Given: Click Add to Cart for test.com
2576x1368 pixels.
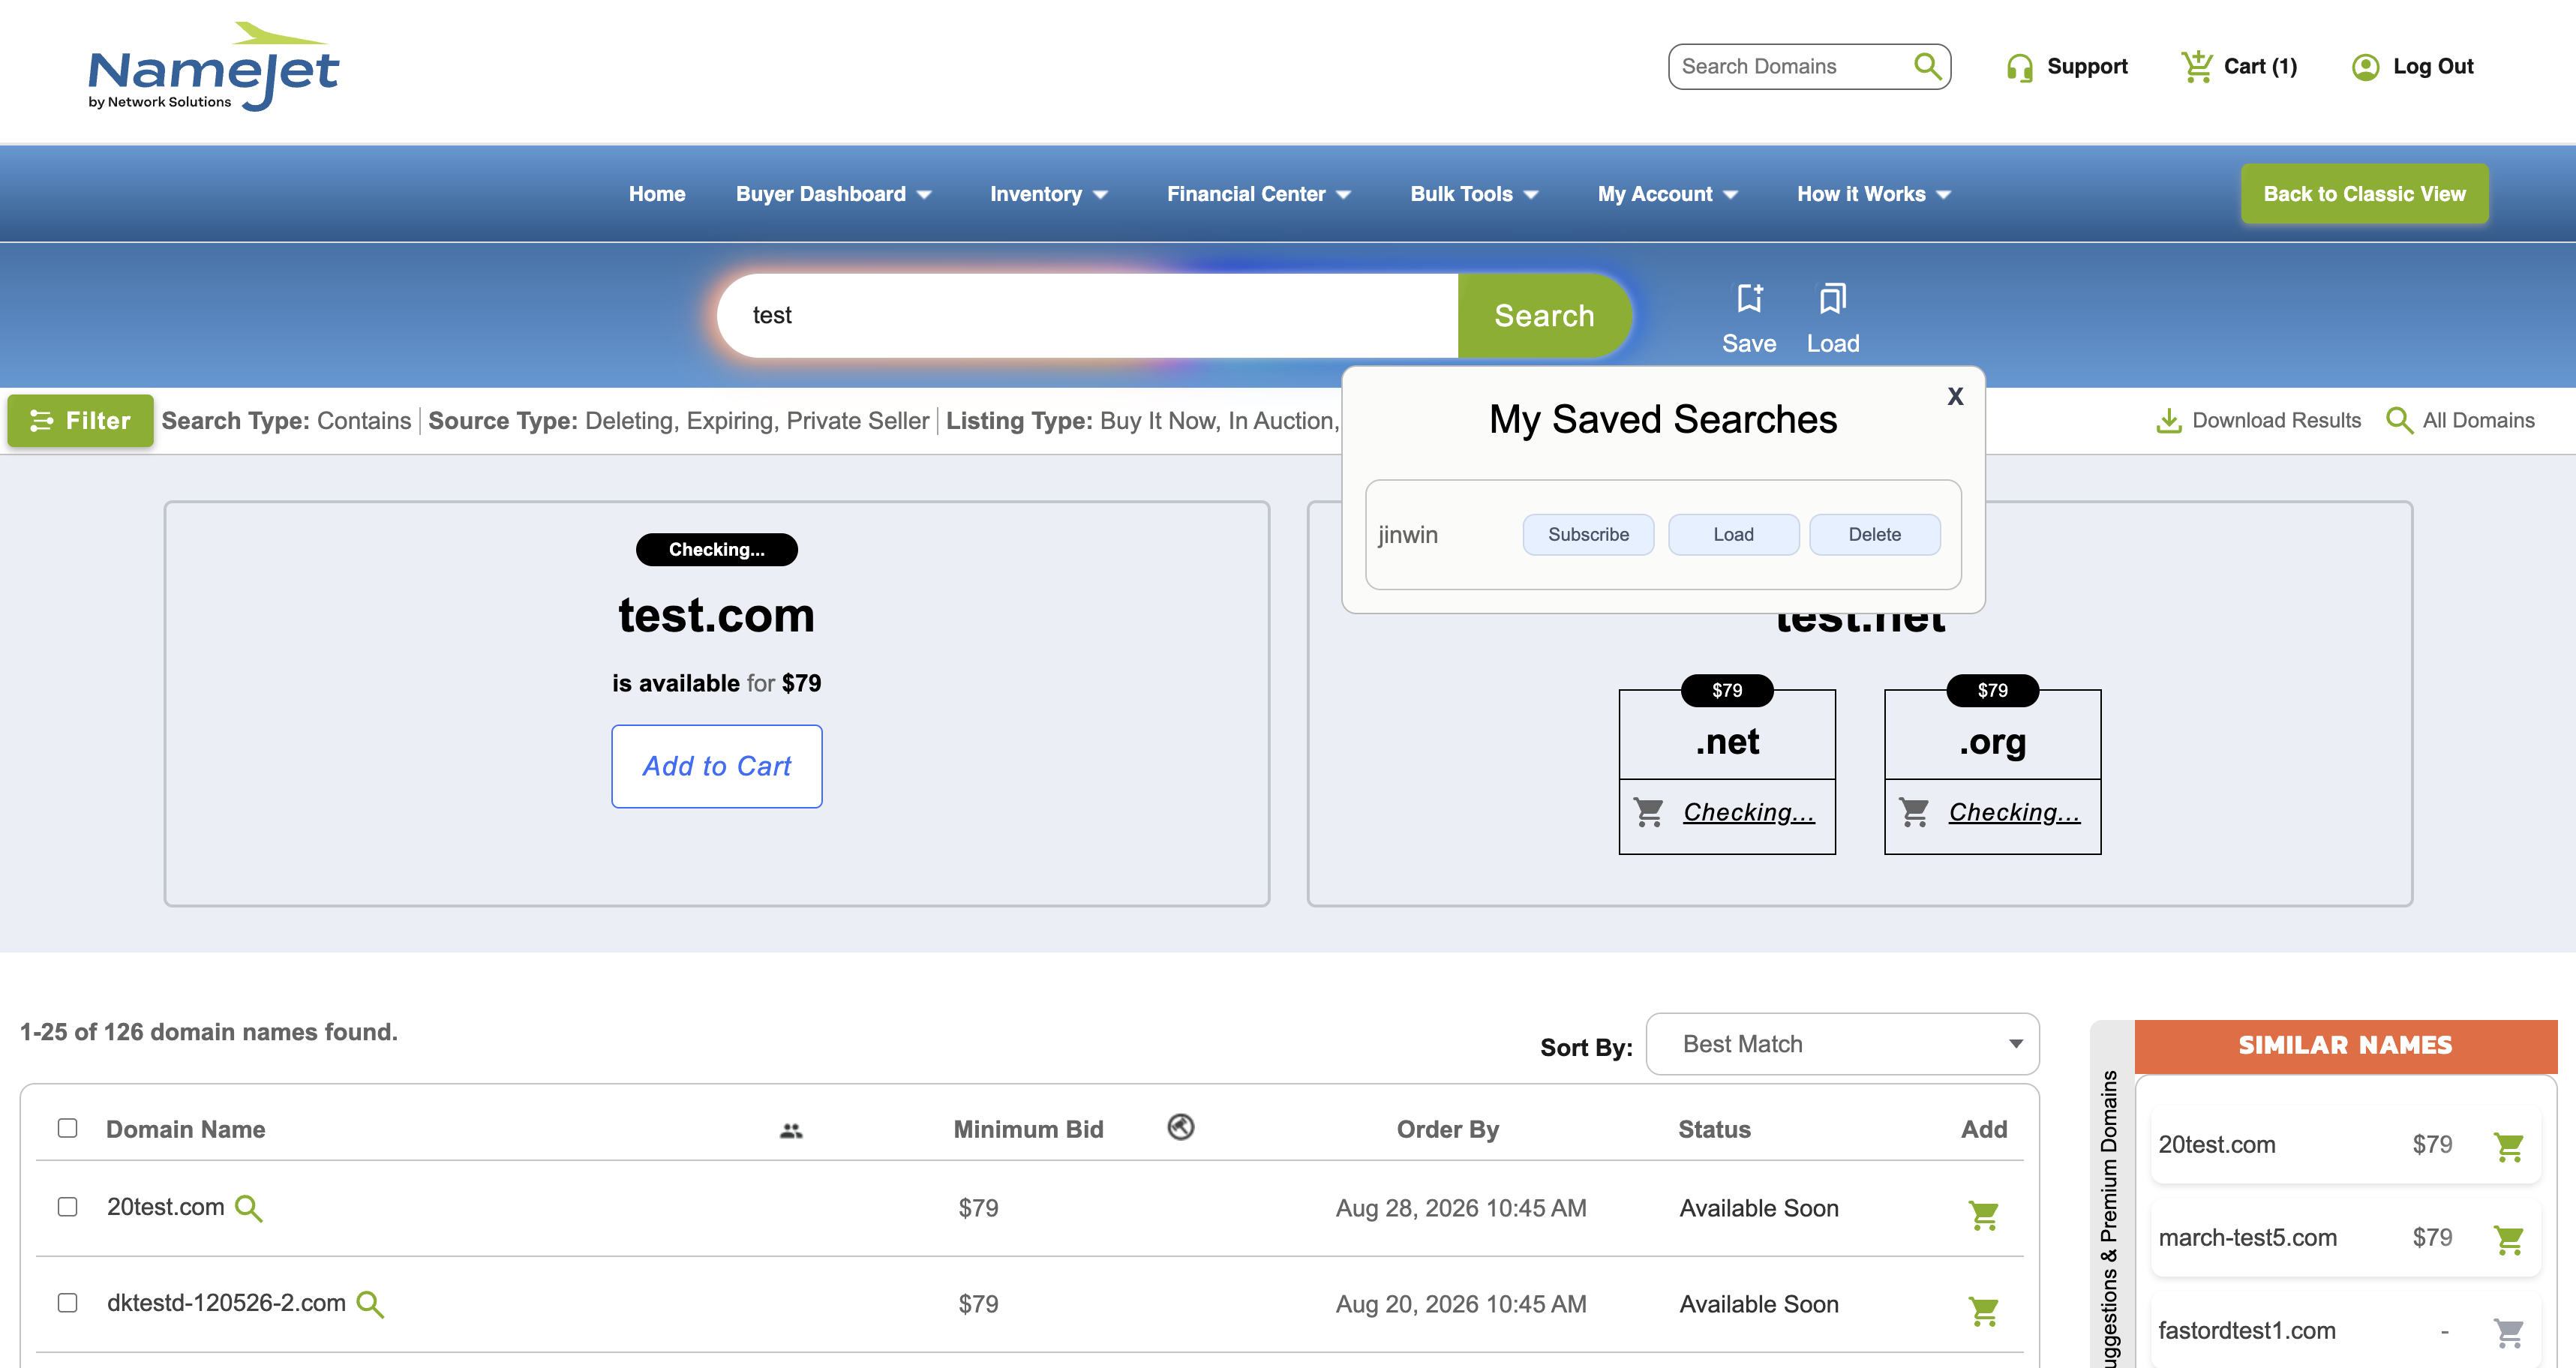Looking at the screenshot, I should point(717,766).
